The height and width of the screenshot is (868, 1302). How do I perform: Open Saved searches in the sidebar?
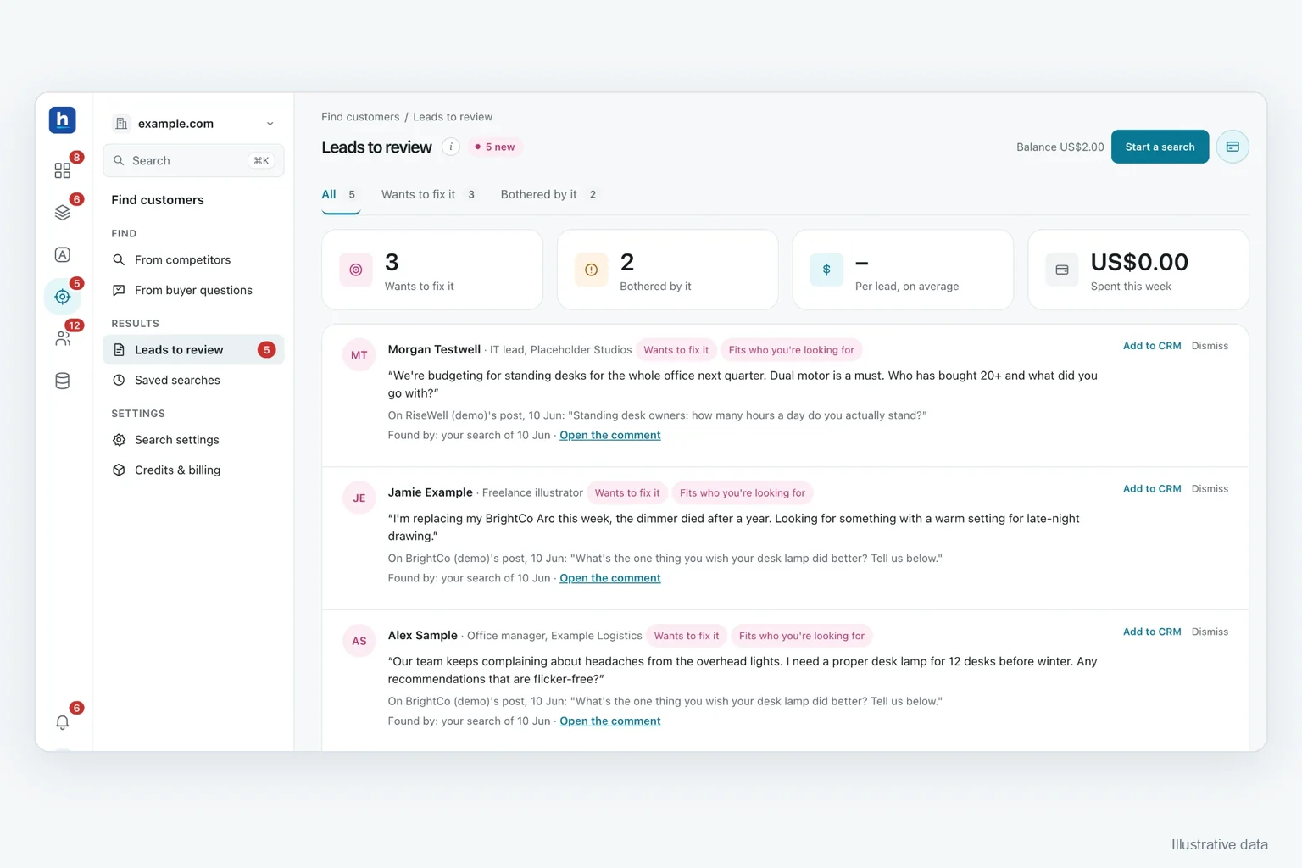point(193,380)
